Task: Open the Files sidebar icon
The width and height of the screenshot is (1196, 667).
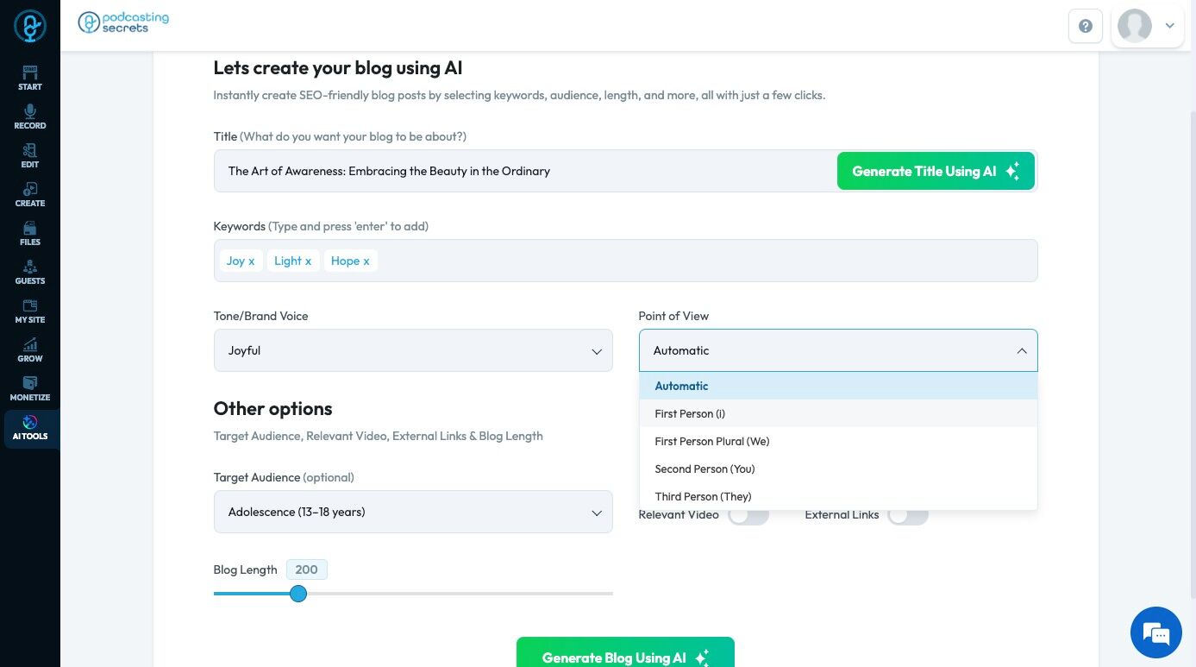Action: tap(29, 233)
